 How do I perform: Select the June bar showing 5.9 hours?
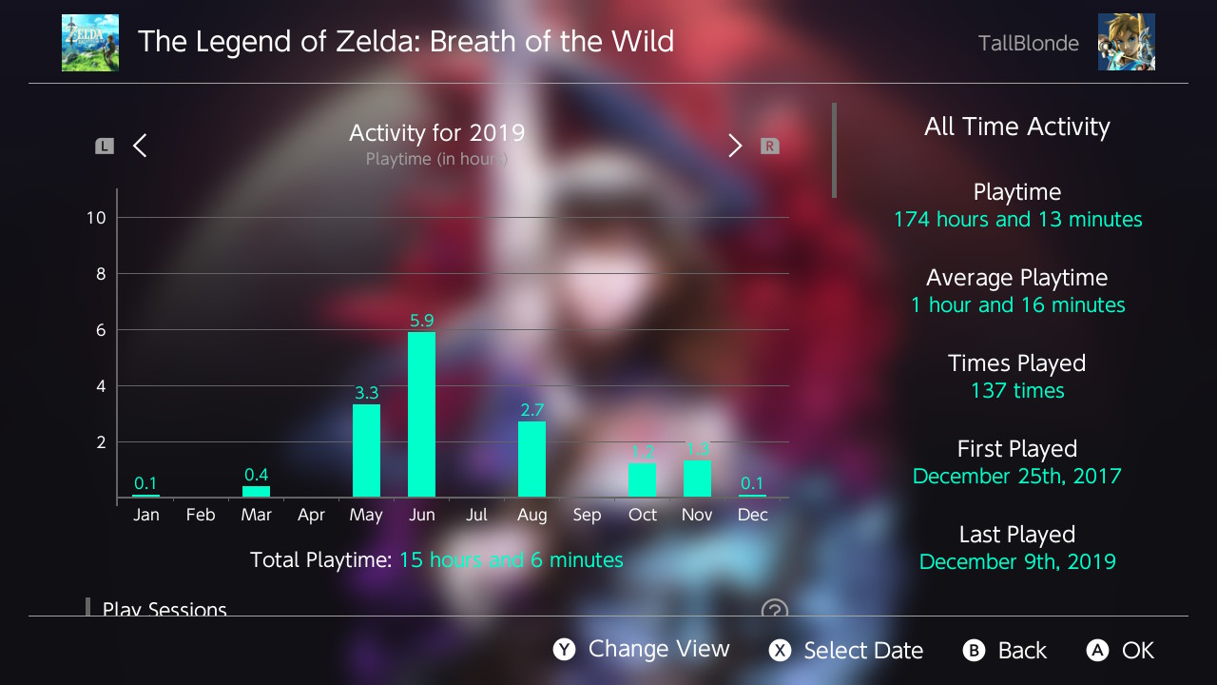coord(422,415)
